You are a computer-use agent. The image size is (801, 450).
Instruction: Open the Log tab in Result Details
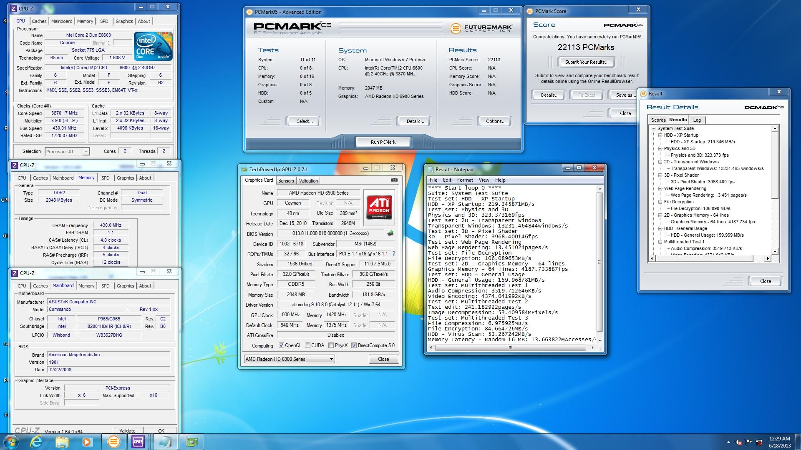(697, 120)
